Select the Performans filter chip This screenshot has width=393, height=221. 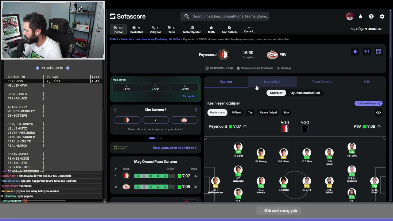[x=217, y=112]
